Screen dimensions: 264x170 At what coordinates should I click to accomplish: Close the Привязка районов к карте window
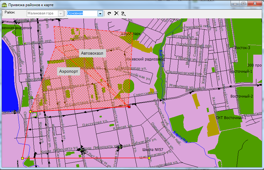point(255,4)
